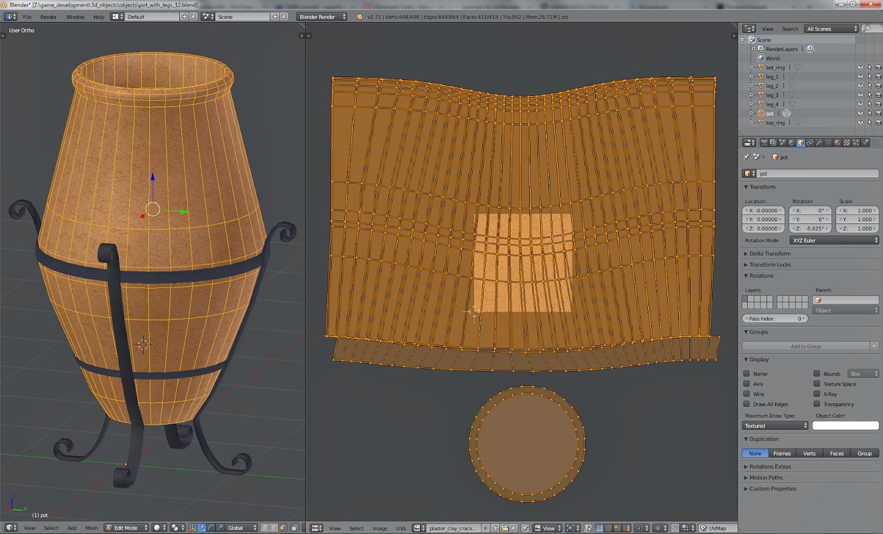Open the UVs menu in the UV editor
This screenshot has width=883, height=534.
pyautogui.click(x=401, y=527)
